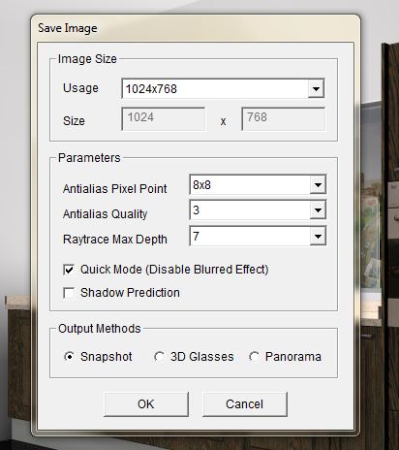Viewport: 399px width, 450px height.
Task: Dismiss dialog with Cancel button
Action: 245,404
